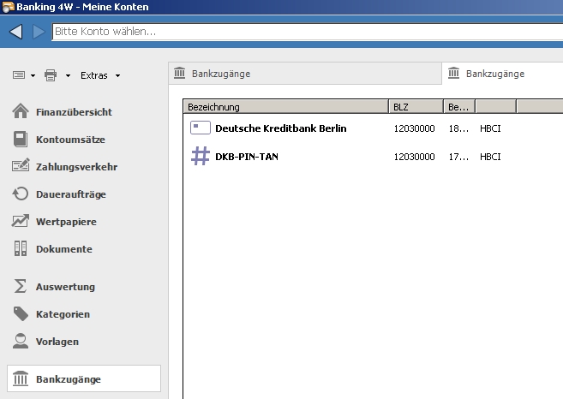Click the bank icon on the second tab
The image size is (563, 399).
point(454,73)
